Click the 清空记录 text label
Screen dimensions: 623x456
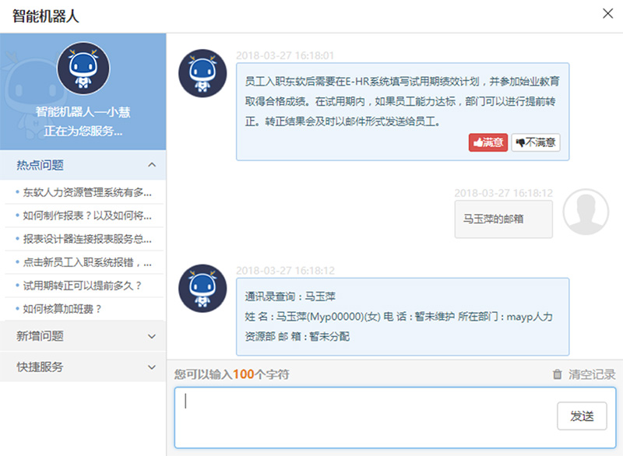(592, 374)
